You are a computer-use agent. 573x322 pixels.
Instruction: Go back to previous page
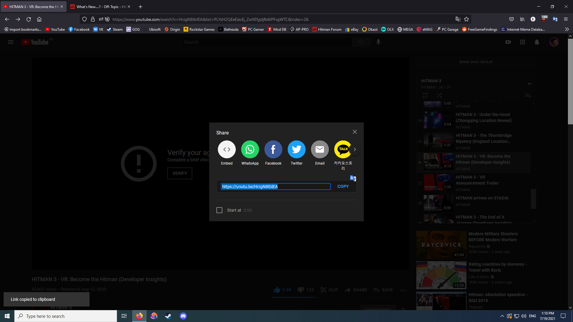(7, 19)
